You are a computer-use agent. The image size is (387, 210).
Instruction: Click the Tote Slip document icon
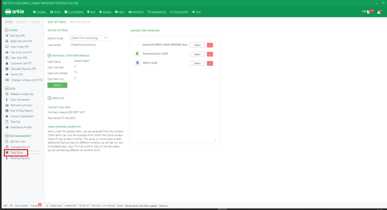(7, 122)
